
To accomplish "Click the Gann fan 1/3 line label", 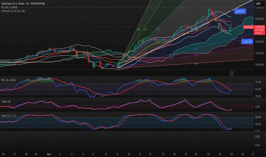I will [x=145, y=30].
